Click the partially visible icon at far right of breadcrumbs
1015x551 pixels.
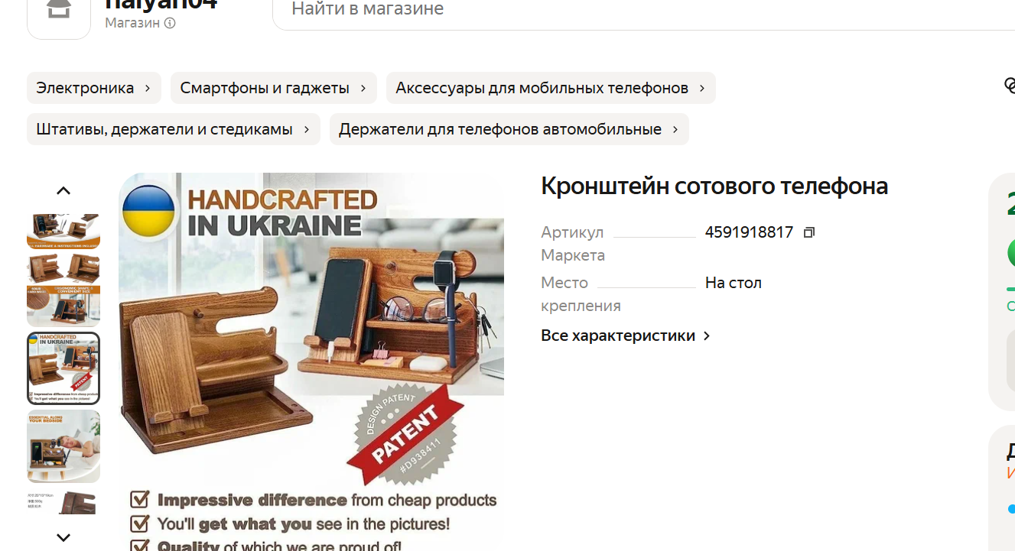(1010, 85)
